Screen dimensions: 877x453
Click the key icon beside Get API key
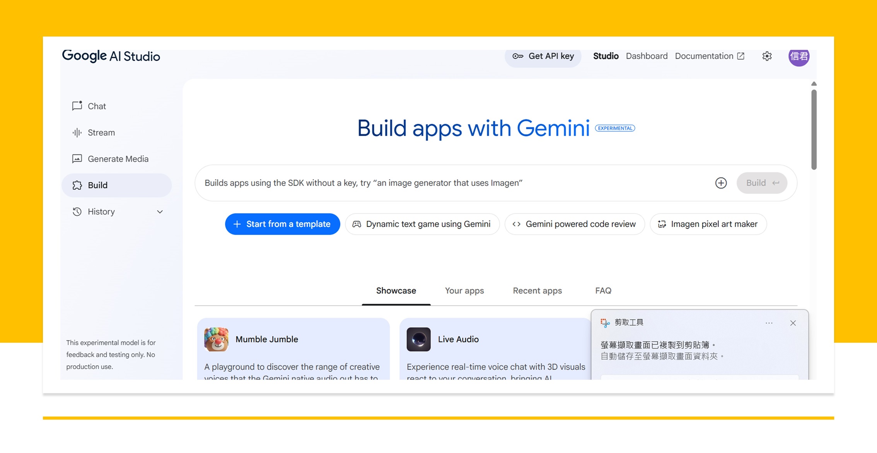click(518, 56)
